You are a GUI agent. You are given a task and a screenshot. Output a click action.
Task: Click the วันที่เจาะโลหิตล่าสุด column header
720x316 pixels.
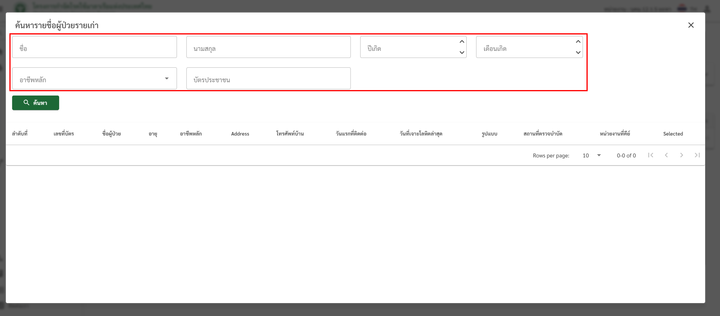421,134
